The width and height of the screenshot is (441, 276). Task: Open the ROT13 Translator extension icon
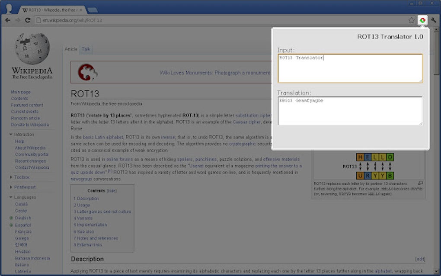click(423, 20)
